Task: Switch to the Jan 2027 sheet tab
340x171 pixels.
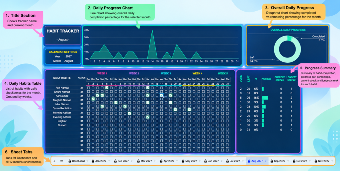Action: [x=101, y=161]
